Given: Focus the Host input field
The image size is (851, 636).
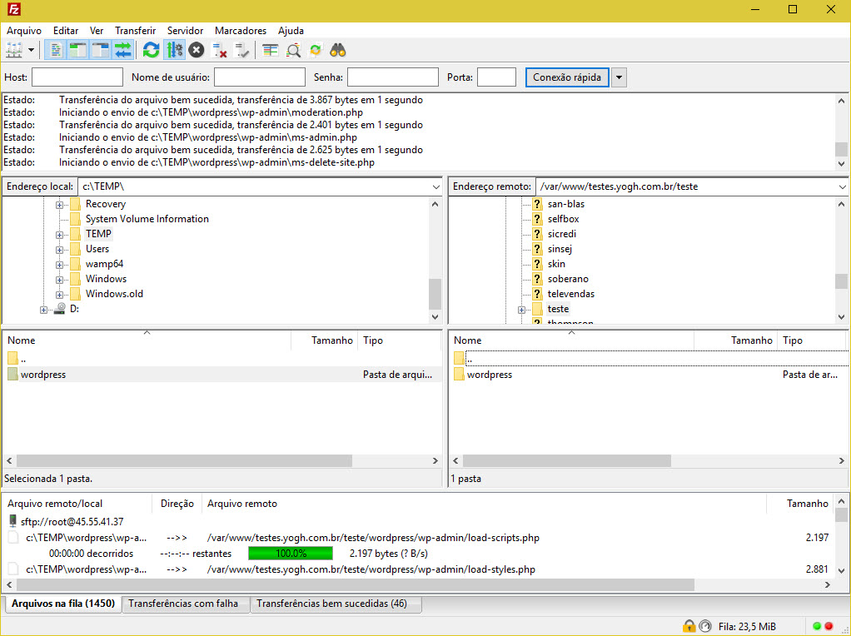Looking at the screenshot, I should pyautogui.click(x=77, y=77).
